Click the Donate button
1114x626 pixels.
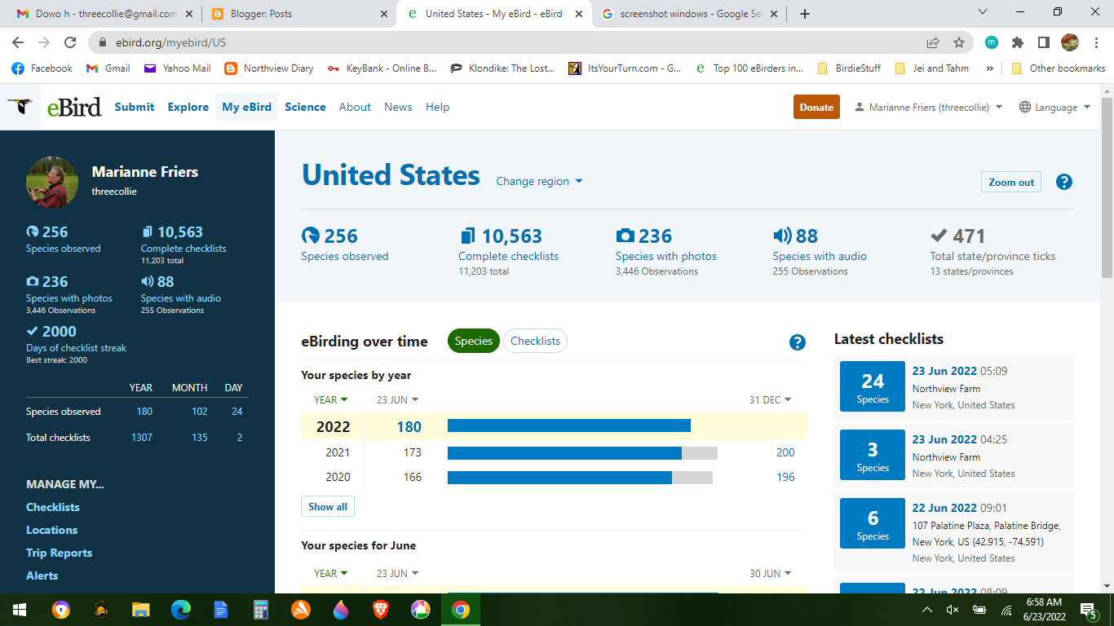point(816,107)
